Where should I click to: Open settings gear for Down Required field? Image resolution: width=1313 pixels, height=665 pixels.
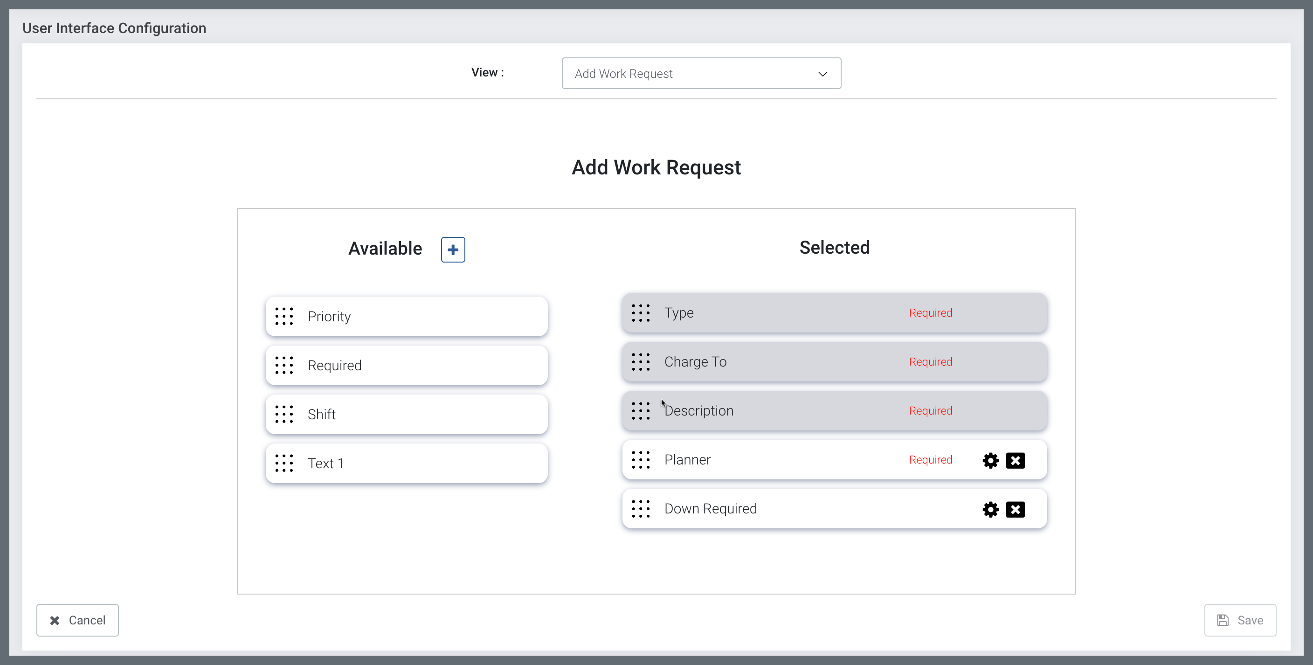[990, 509]
